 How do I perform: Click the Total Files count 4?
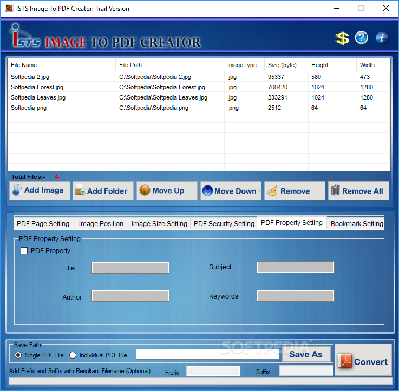click(x=57, y=176)
